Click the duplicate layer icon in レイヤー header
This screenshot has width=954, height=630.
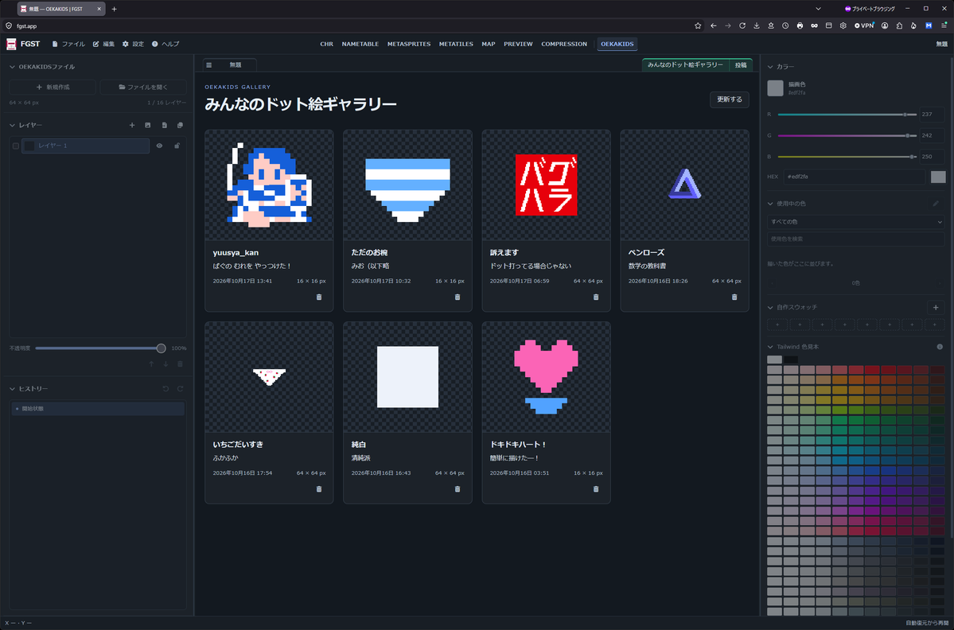(x=180, y=125)
